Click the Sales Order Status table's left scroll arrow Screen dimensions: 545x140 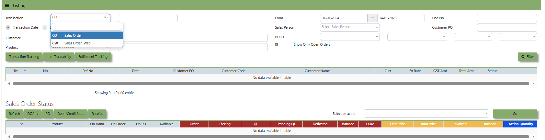pyautogui.click(x=9, y=136)
